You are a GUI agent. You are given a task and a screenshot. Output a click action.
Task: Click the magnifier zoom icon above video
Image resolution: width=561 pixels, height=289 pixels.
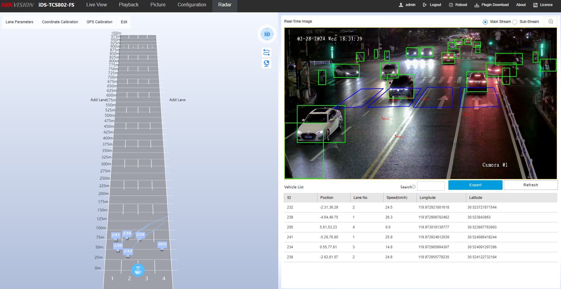coord(551,21)
